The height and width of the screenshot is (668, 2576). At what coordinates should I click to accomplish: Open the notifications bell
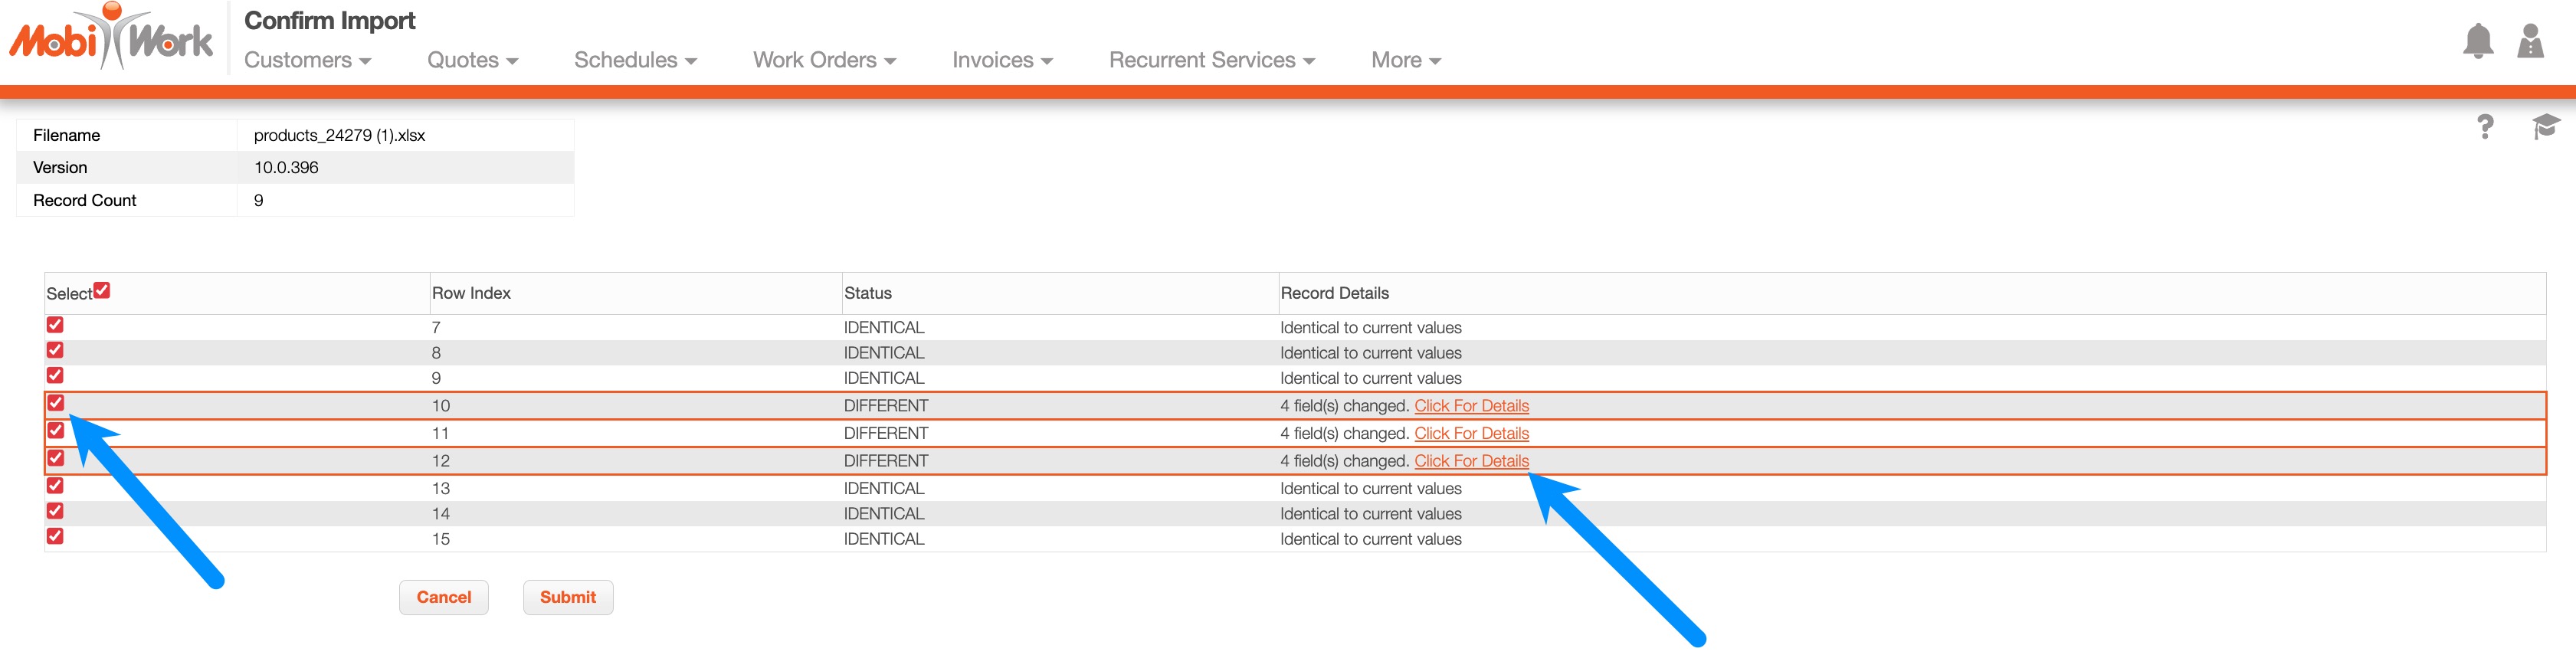pyautogui.click(x=2476, y=42)
